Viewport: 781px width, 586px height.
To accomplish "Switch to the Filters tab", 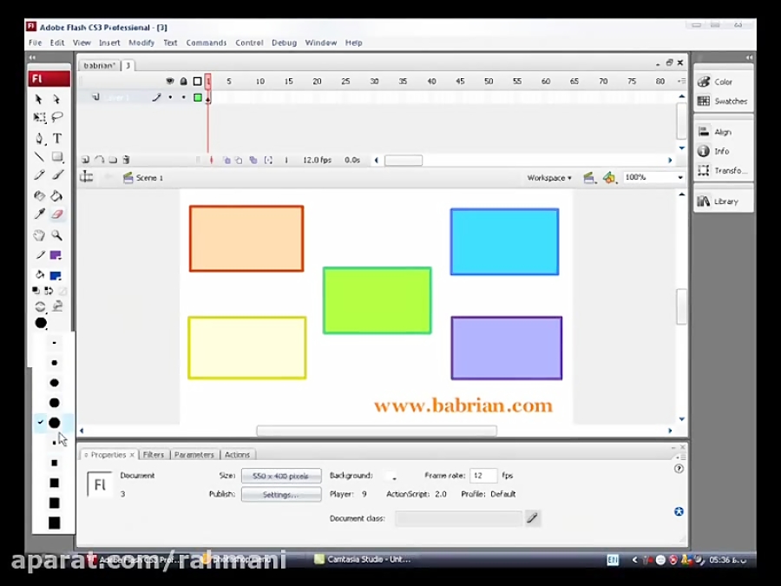I will [153, 454].
